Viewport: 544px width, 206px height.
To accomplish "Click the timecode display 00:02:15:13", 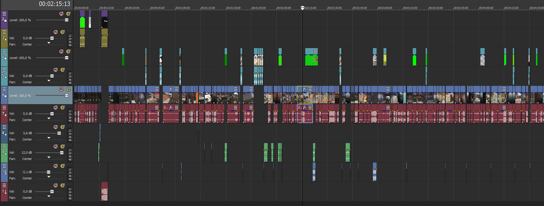I will coord(54,4).
